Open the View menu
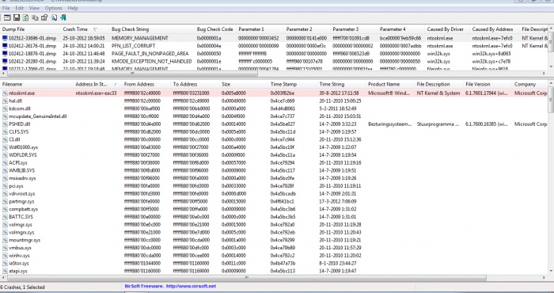The height and width of the screenshot is (293, 554). pyautogui.click(x=34, y=8)
